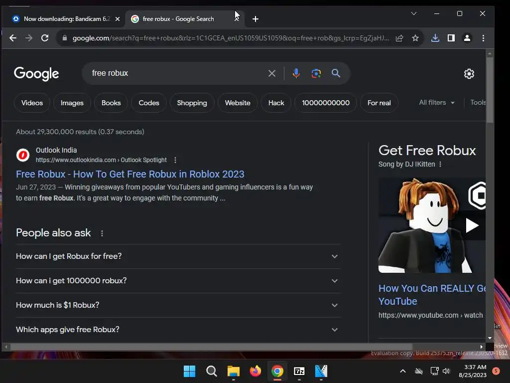
Task: Click the Get Free Robux panel title
Action: pos(427,151)
